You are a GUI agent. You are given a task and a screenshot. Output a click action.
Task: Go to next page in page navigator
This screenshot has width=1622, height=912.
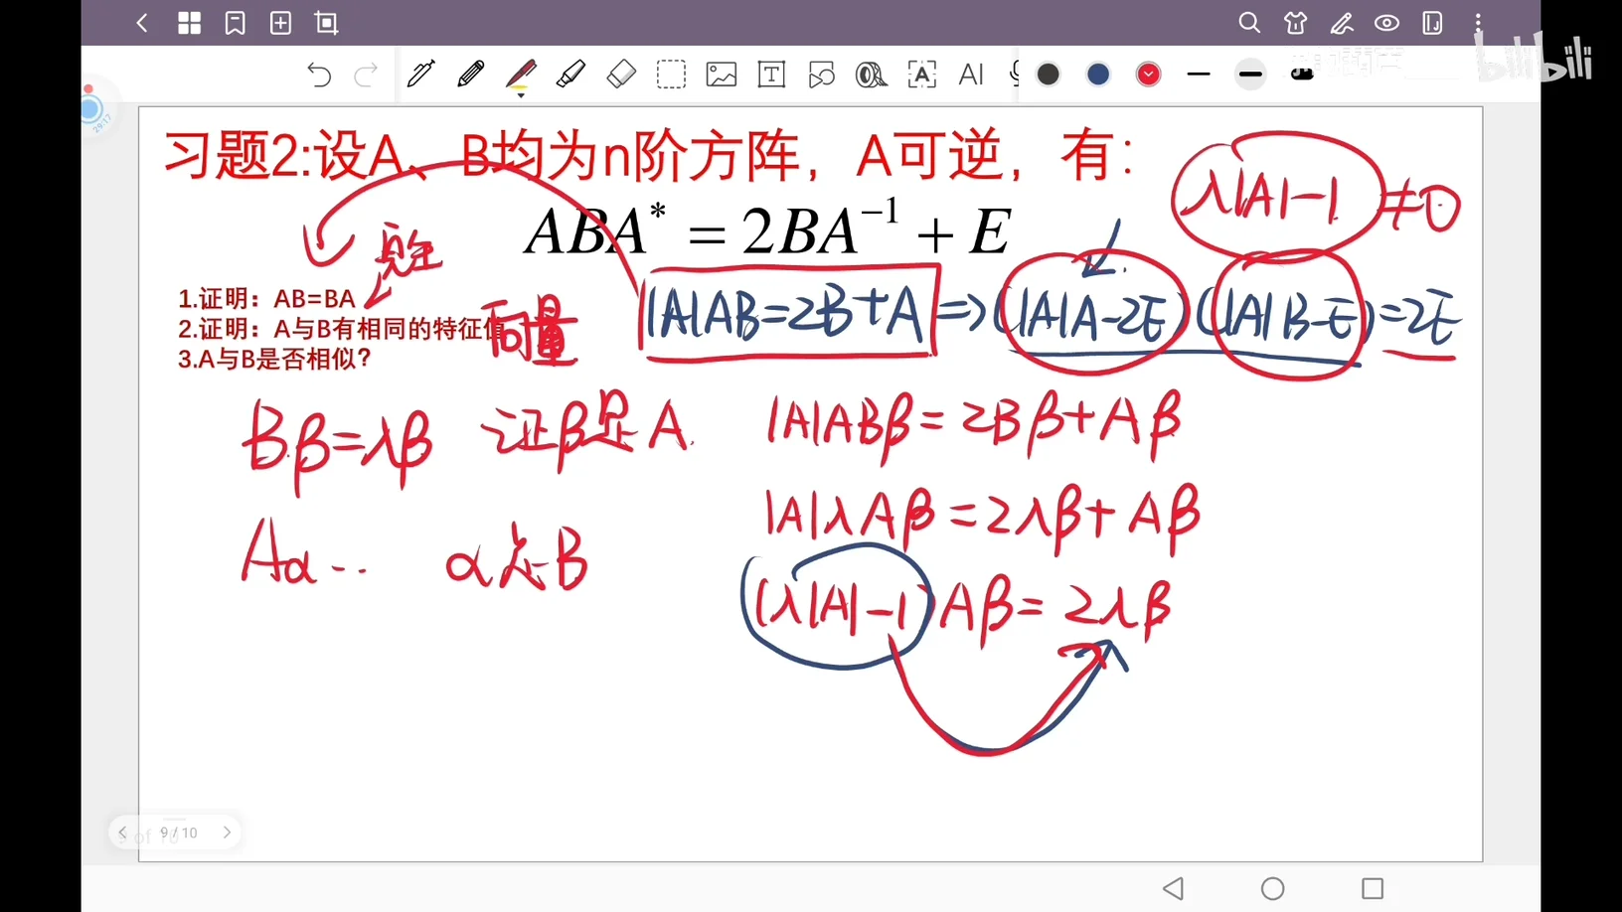(227, 833)
